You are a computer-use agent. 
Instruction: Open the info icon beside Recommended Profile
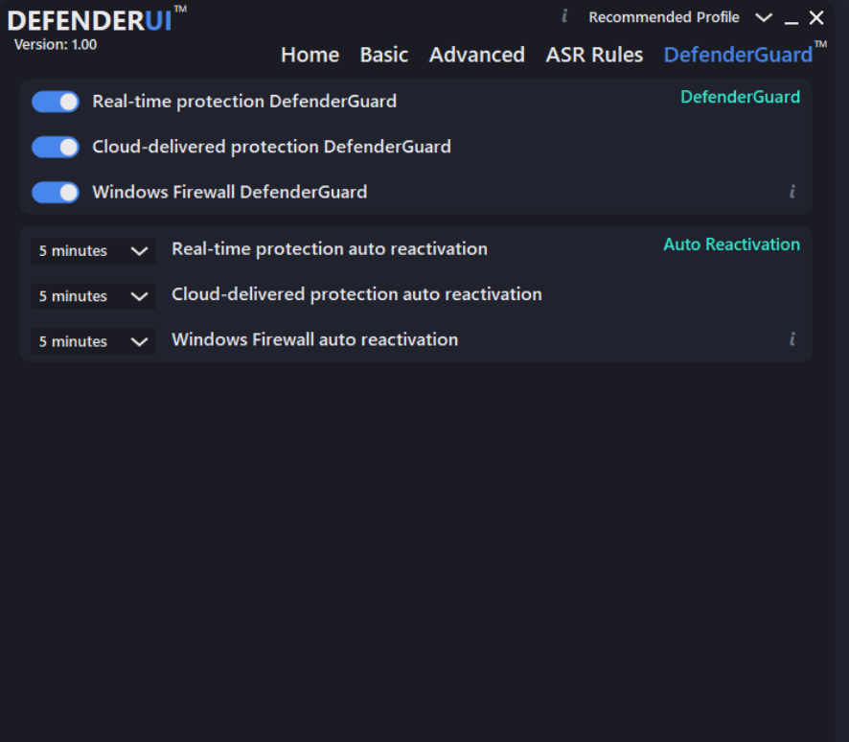(564, 16)
